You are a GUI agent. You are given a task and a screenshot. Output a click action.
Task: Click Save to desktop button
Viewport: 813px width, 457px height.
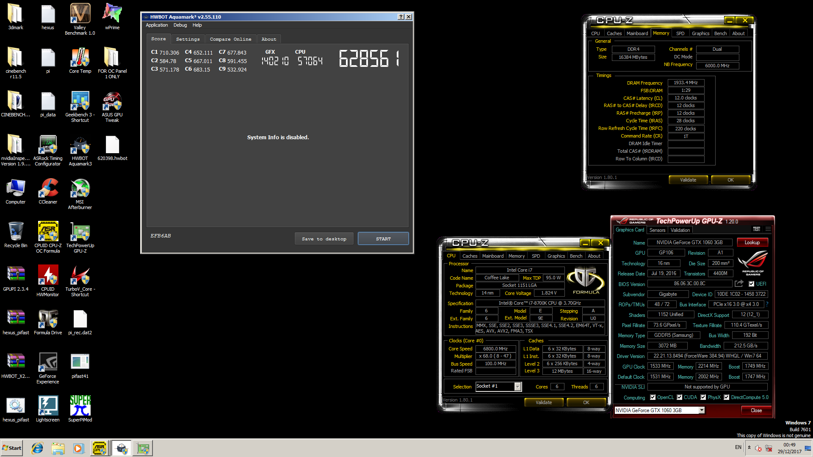click(324, 239)
